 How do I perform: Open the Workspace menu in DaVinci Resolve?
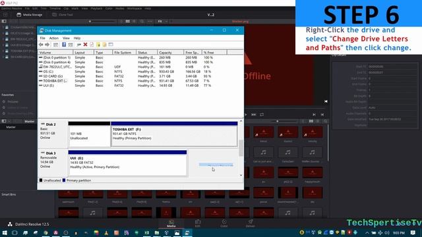(x=135, y=9)
